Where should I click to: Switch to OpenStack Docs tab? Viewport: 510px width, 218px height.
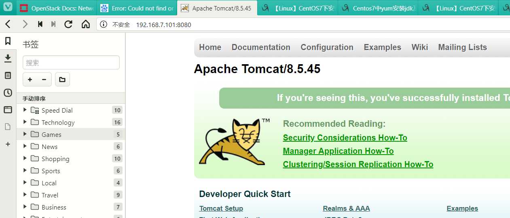pos(57,8)
